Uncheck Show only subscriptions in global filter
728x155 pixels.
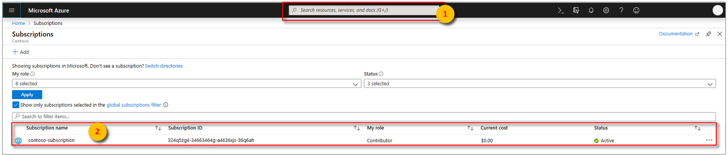click(16, 105)
